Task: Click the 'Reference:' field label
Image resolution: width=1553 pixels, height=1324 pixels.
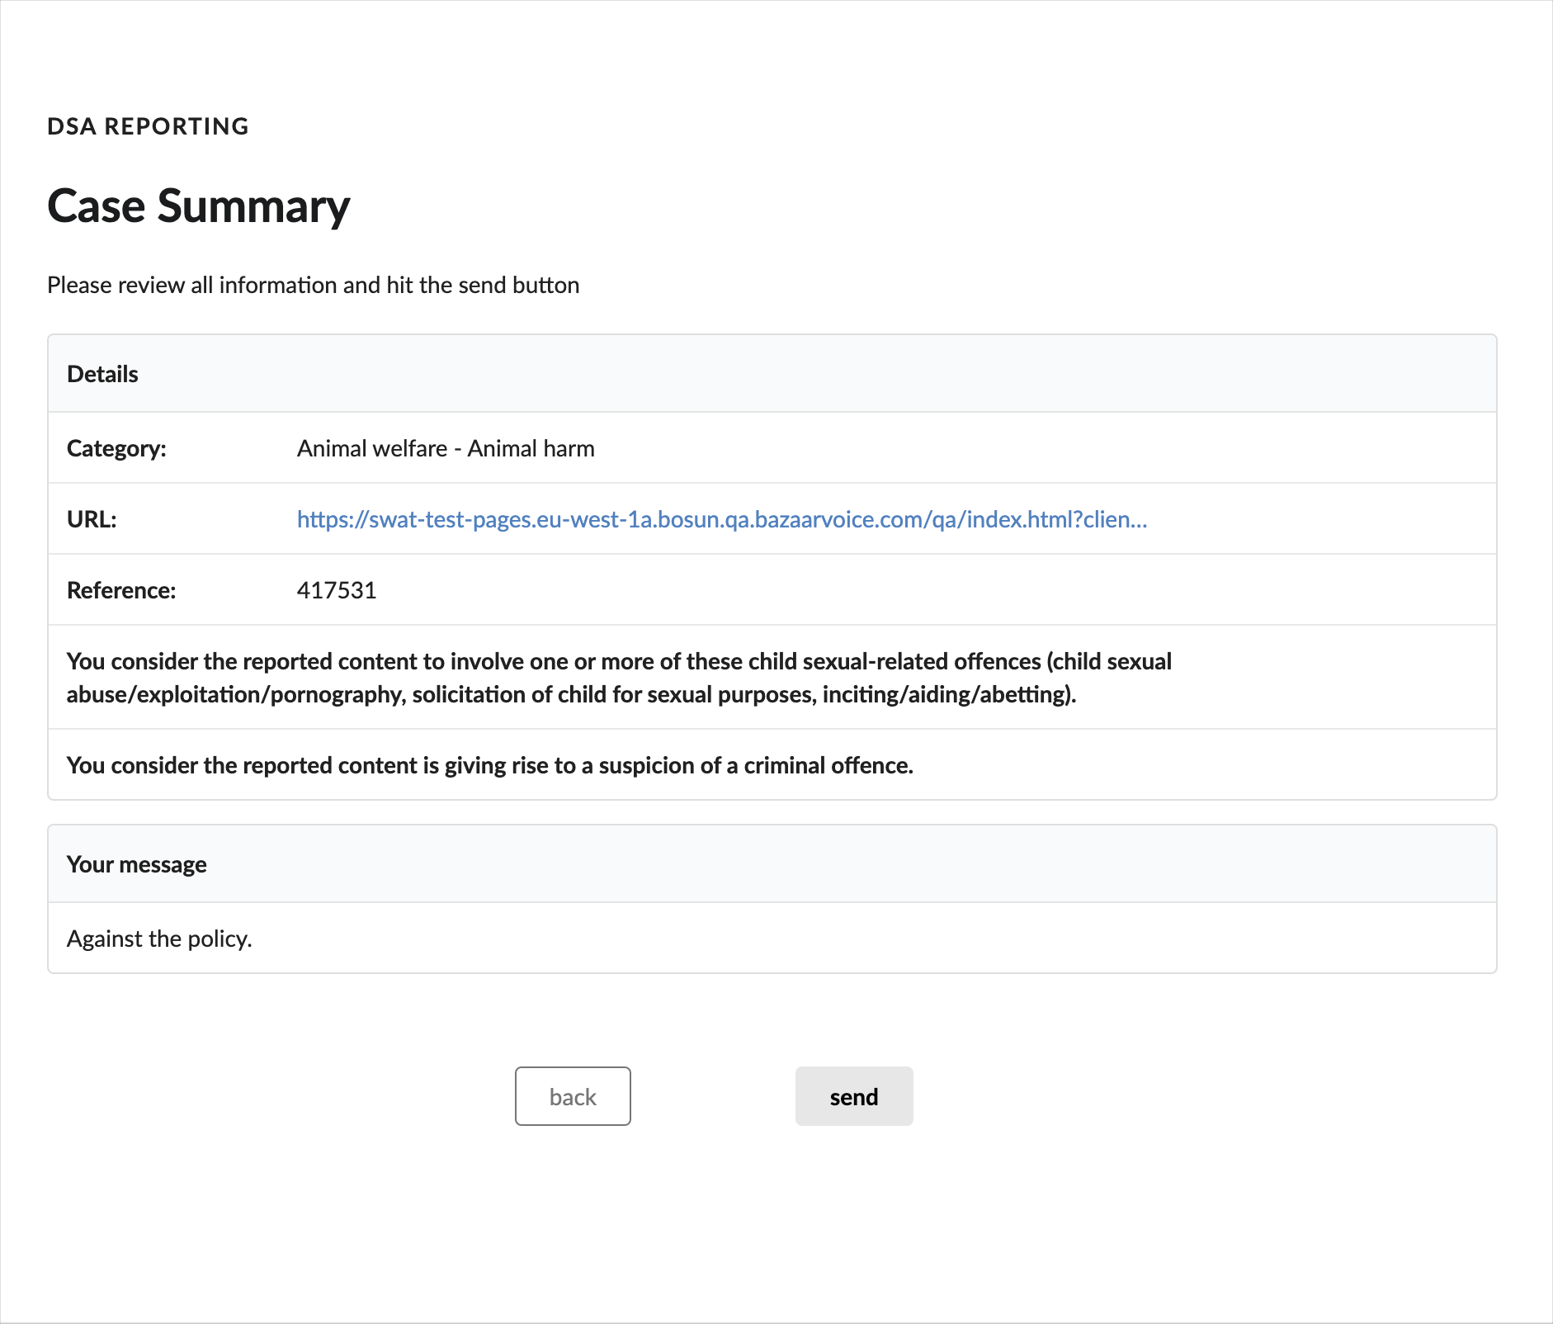Action: click(x=121, y=590)
